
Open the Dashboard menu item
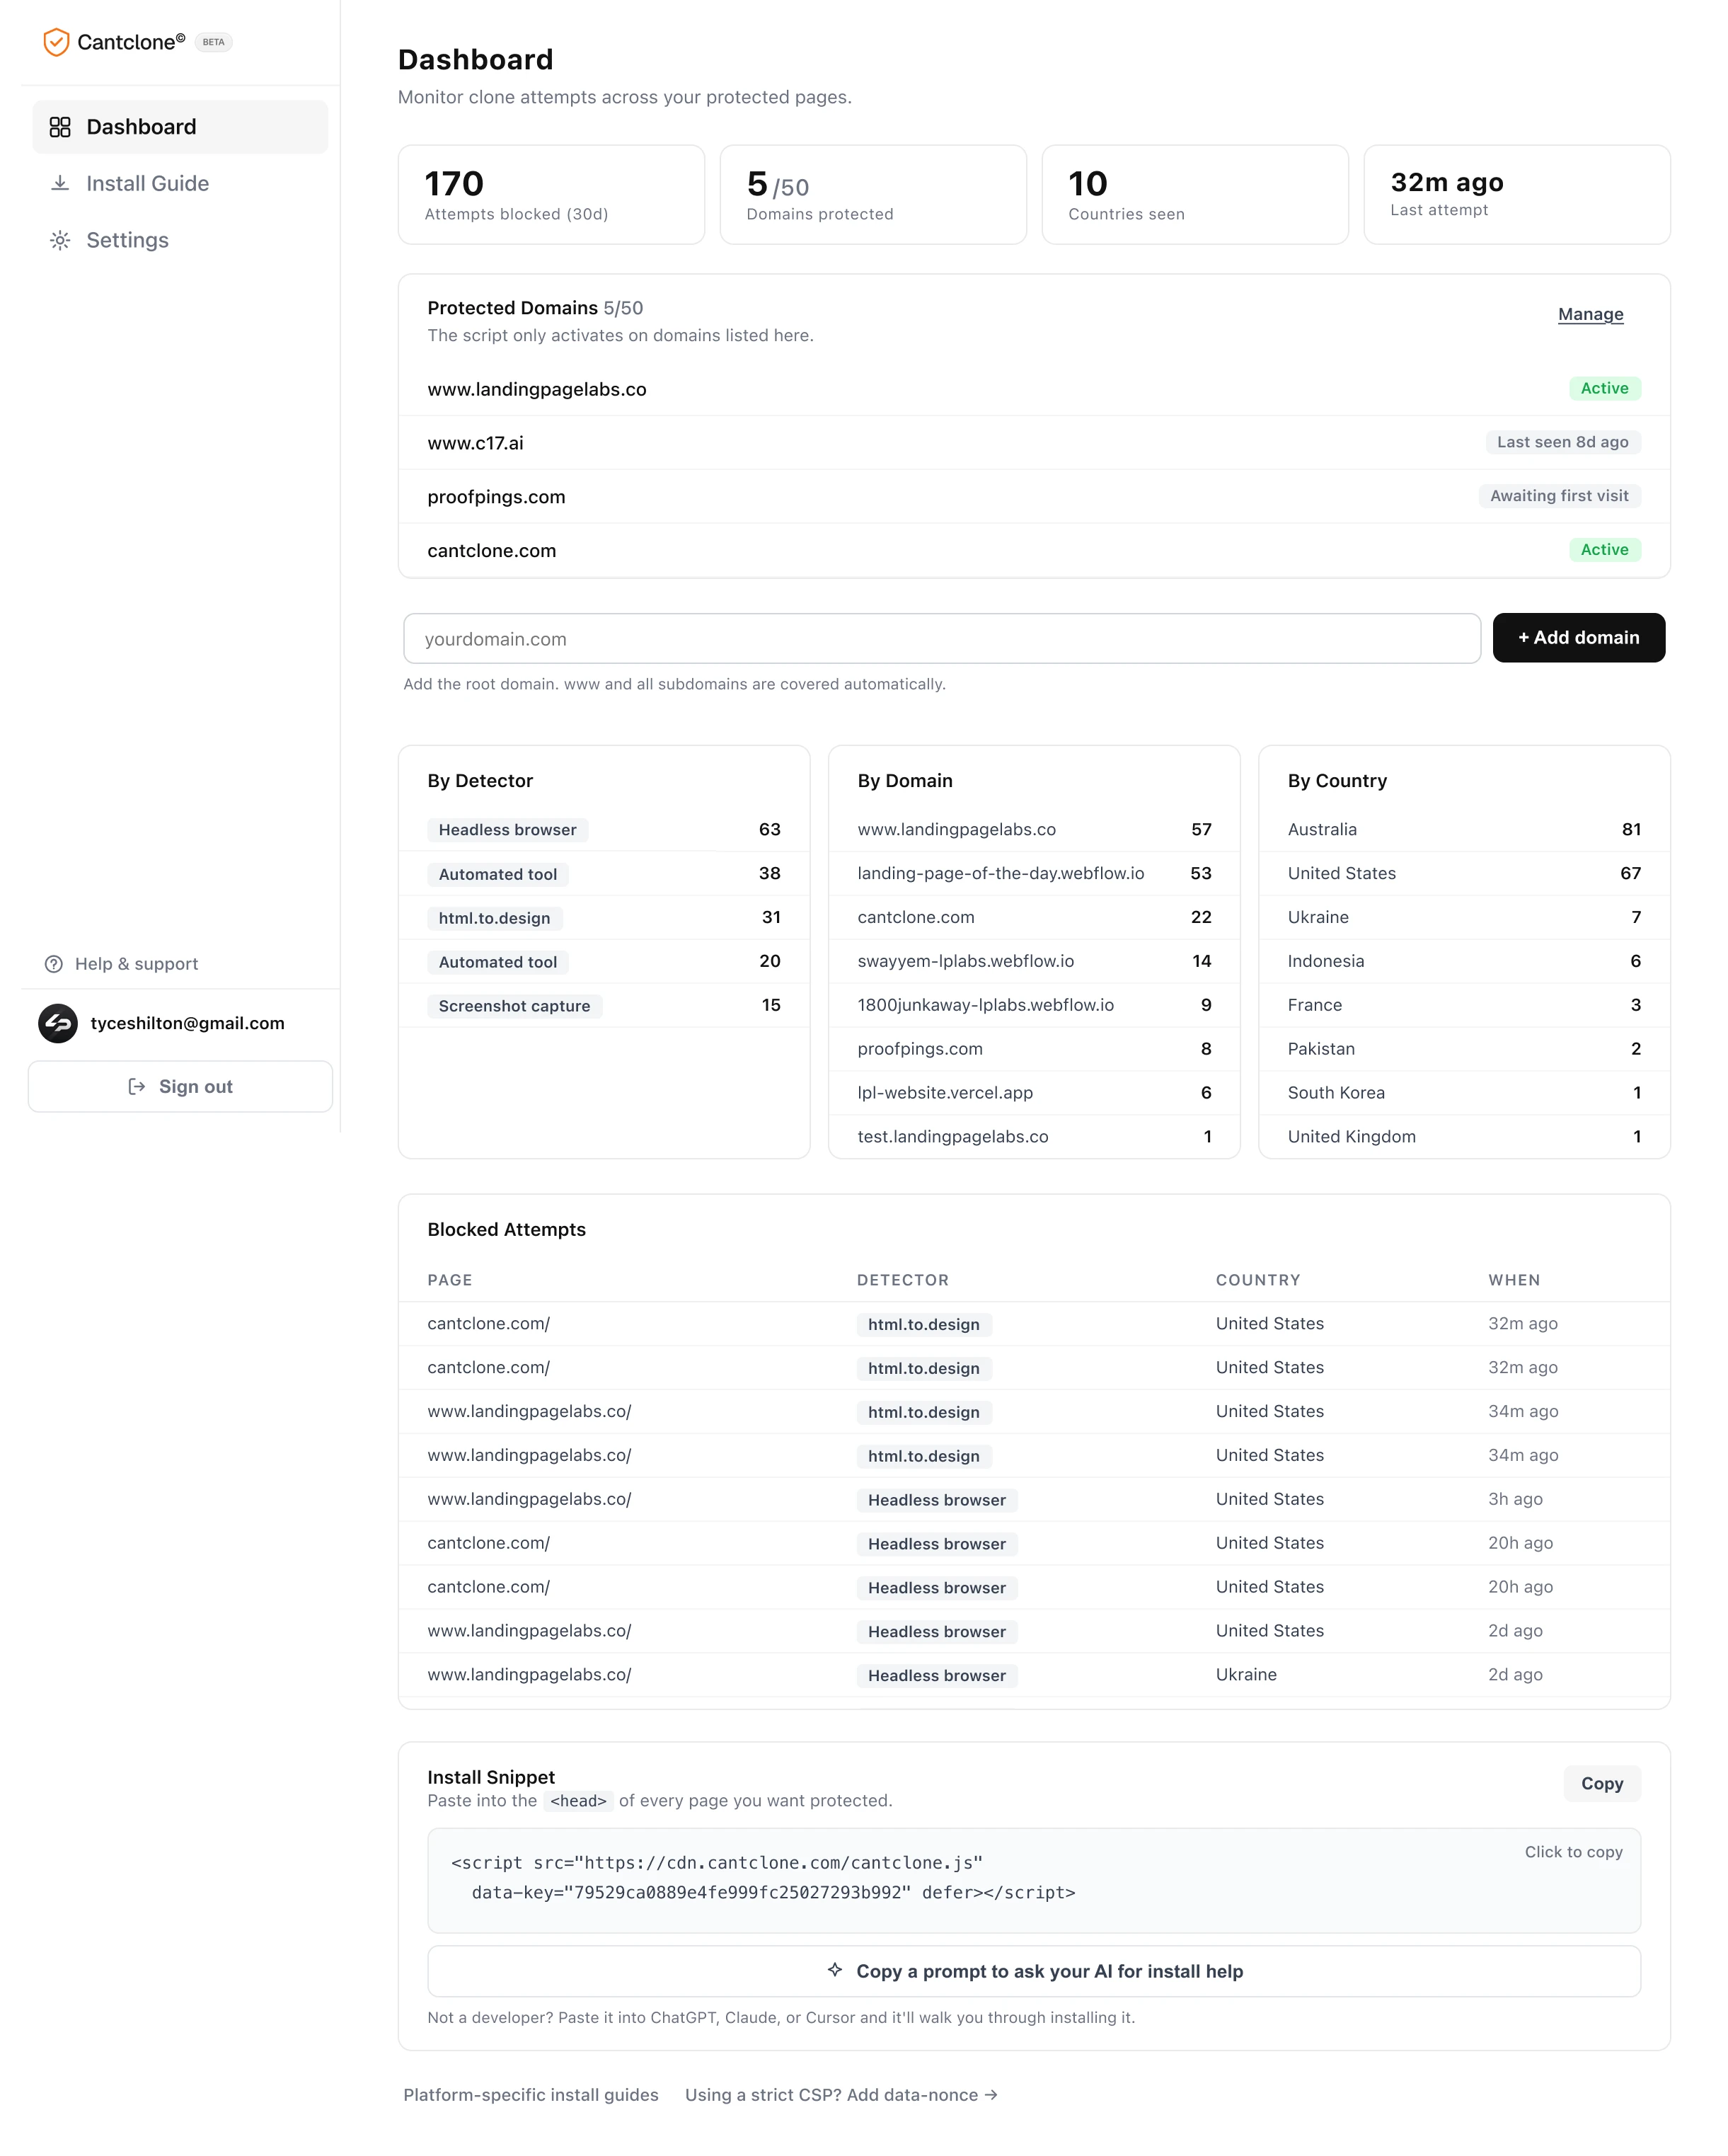180,127
